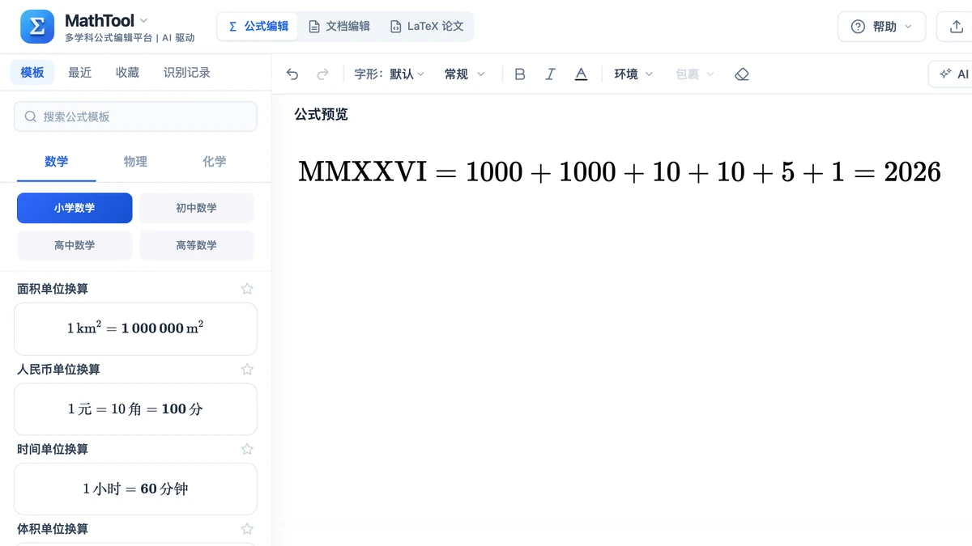Choose the 小学数学 category button

pyautogui.click(x=75, y=208)
